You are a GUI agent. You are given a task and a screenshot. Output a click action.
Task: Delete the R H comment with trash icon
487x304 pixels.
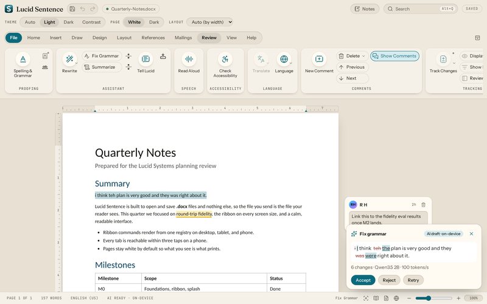(x=423, y=205)
